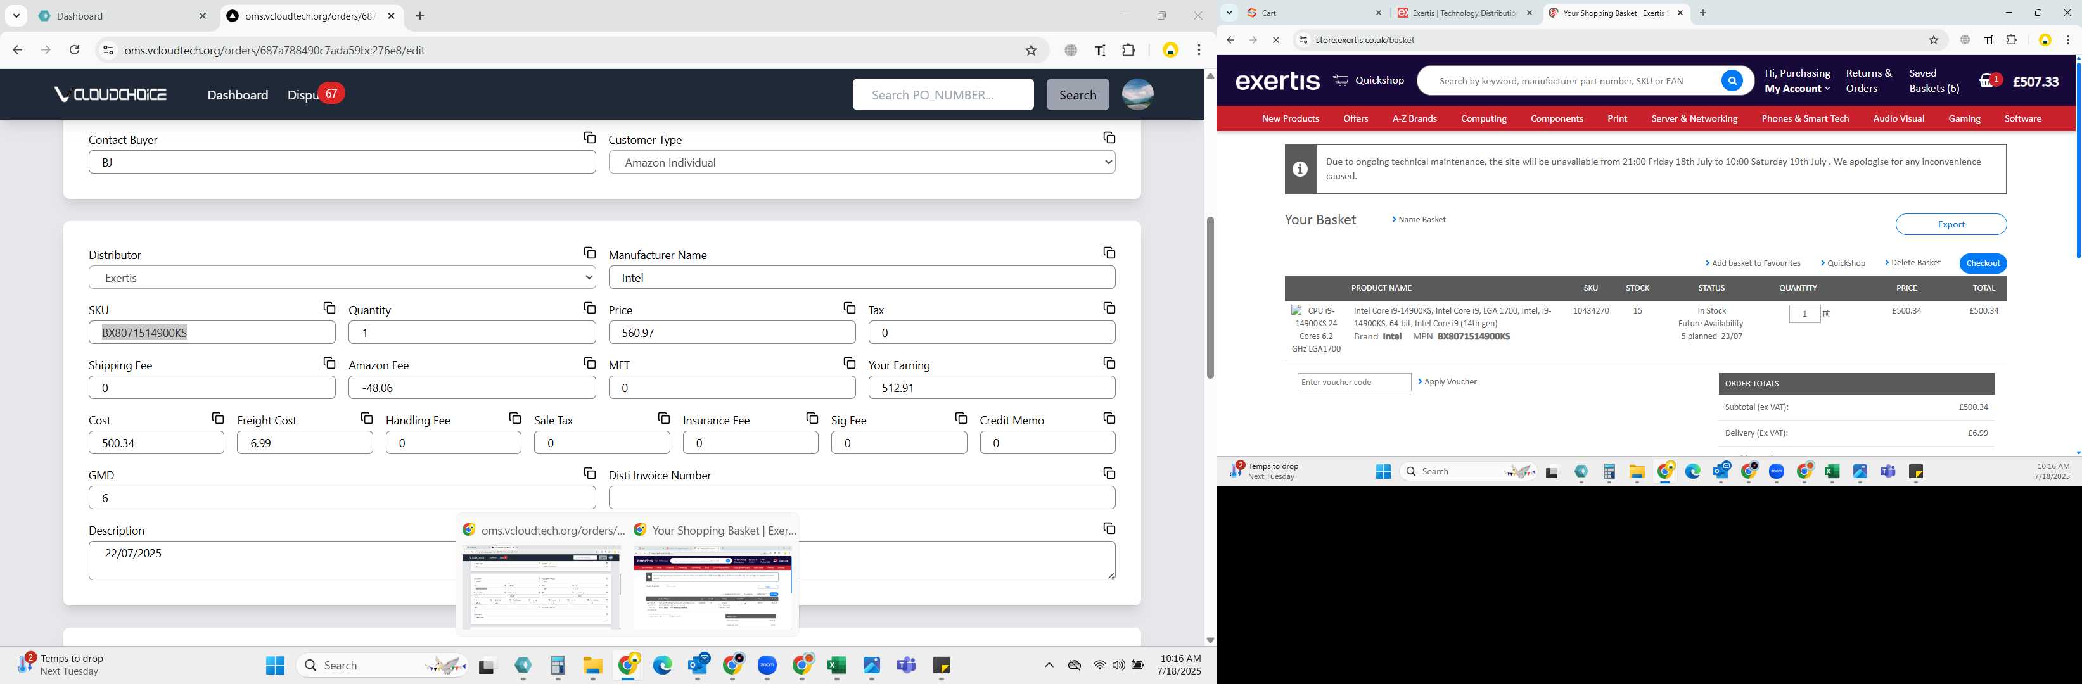Click the voucher code input field
The height and width of the screenshot is (684, 2082).
[1354, 382]
